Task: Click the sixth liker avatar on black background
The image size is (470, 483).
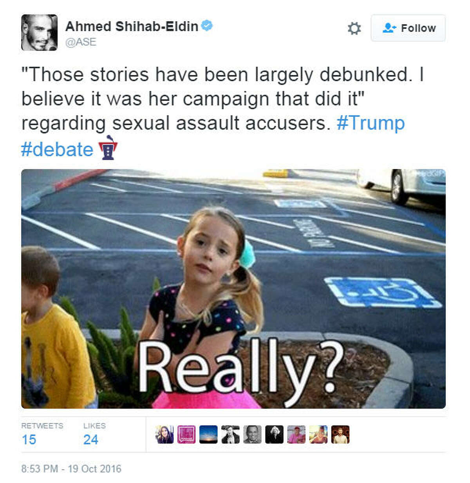Action: [274, 434]
